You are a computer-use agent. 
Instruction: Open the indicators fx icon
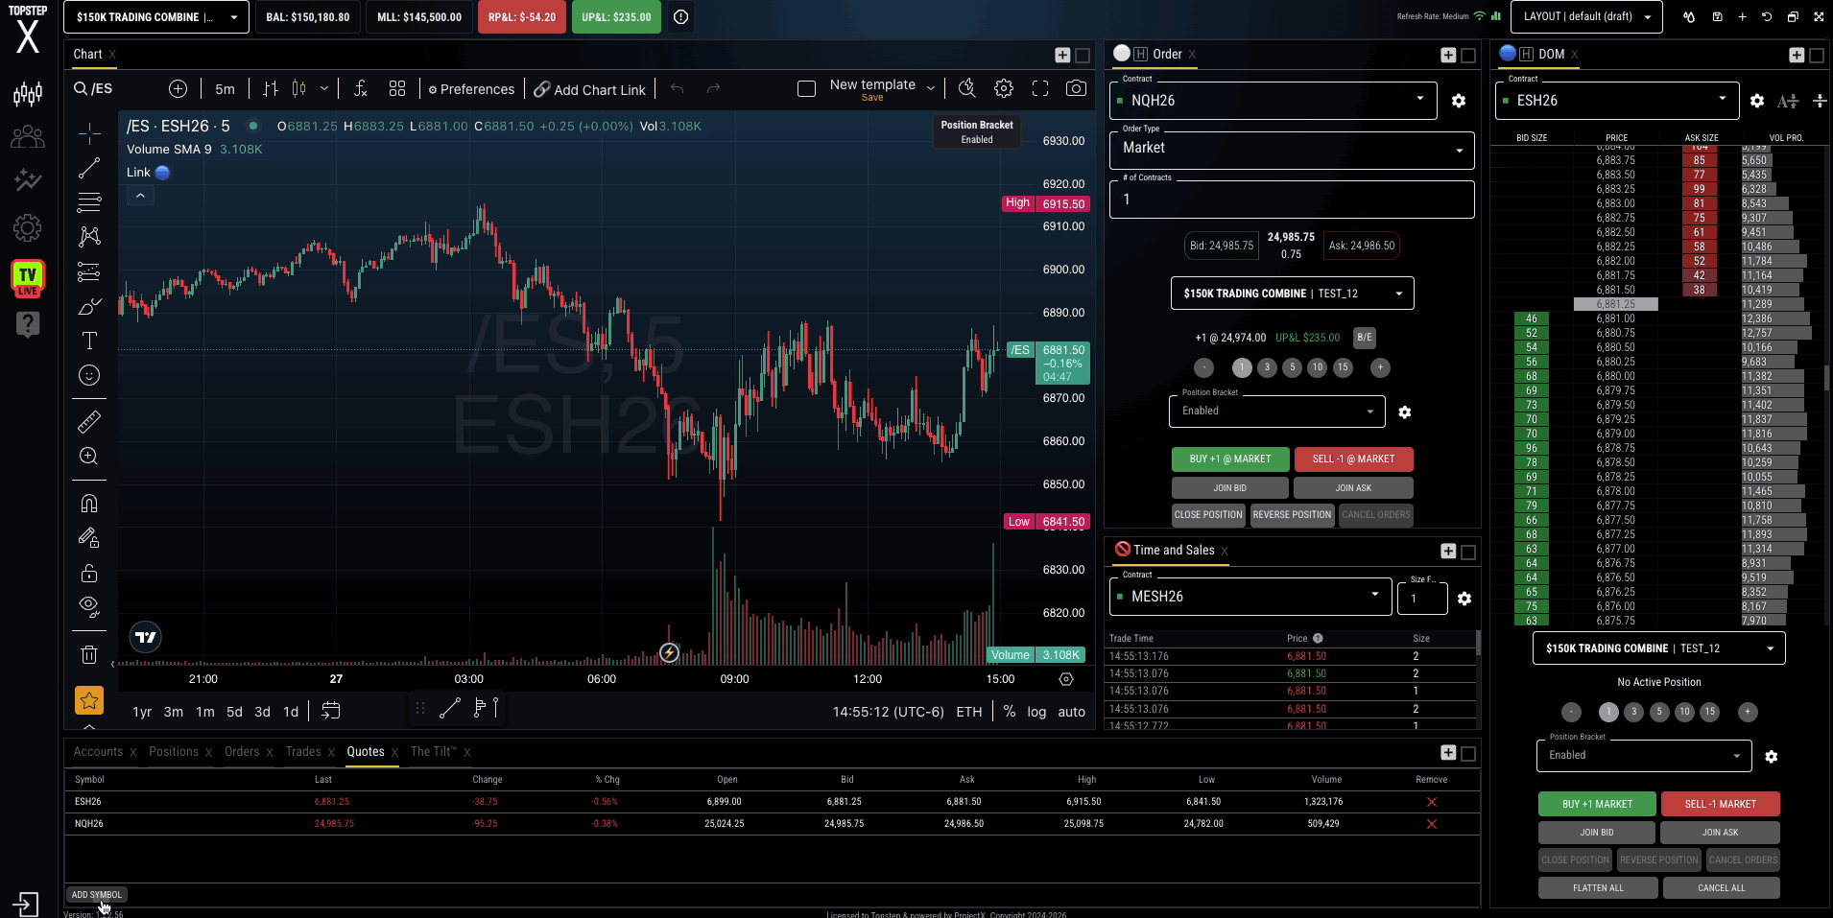pyautogui.click(x=361, y=88)
